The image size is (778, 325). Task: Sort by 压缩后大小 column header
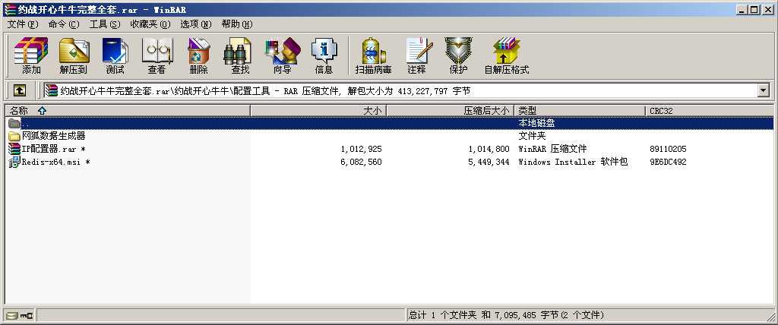tap(451, 111)
